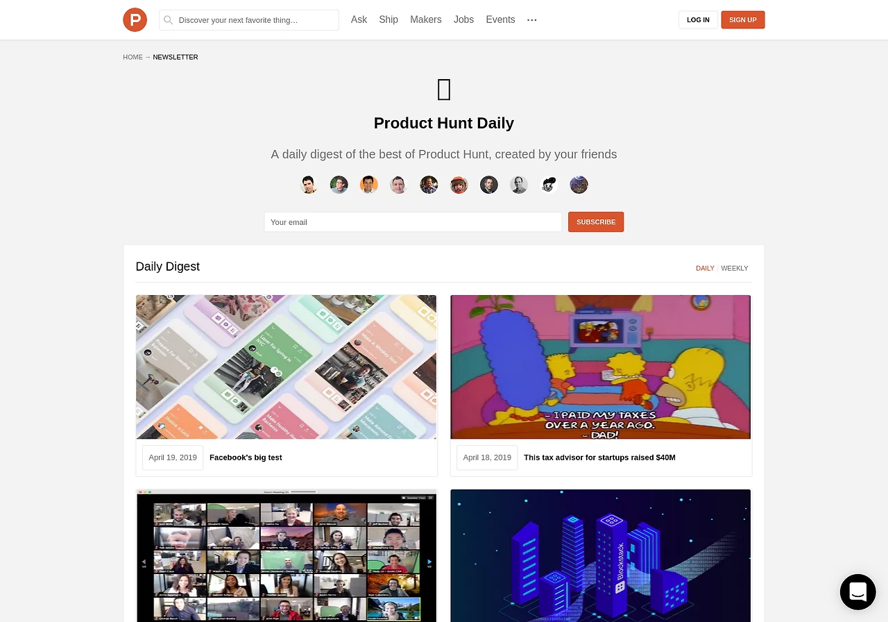This screenshot has width=888, height=622.
Task: Open the Jobs navigation link
Action: tap(463, 19)
